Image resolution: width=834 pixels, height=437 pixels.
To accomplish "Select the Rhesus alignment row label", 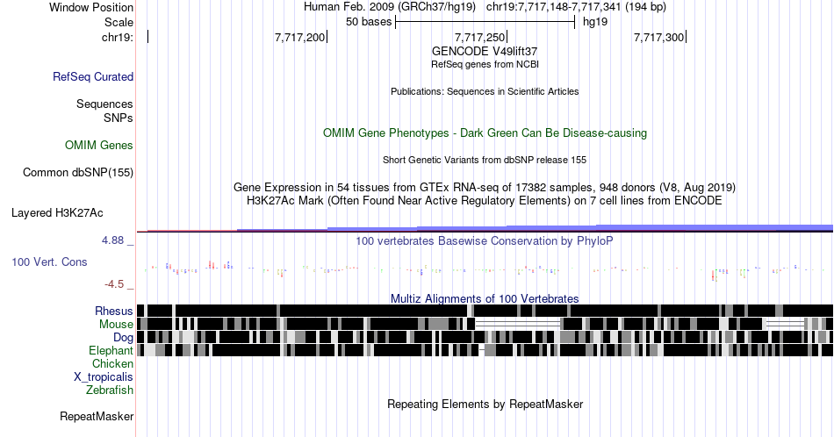I will click(114, 311).
